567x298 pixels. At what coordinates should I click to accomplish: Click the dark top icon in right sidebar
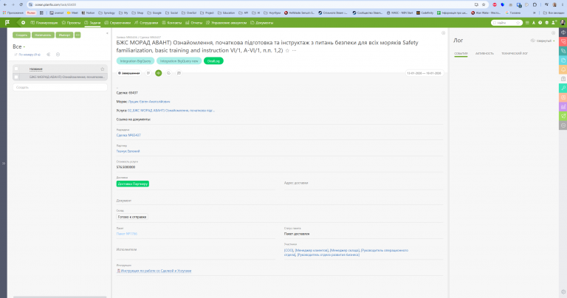coord(563,32)
